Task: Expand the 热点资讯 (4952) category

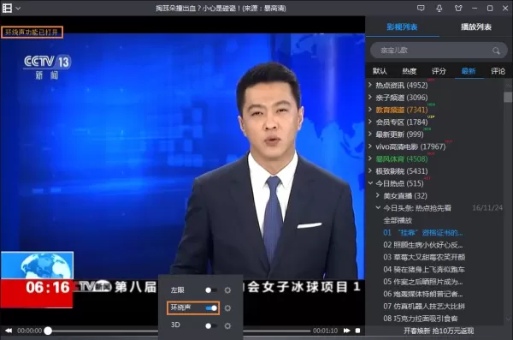Action: tap(370, 85)
